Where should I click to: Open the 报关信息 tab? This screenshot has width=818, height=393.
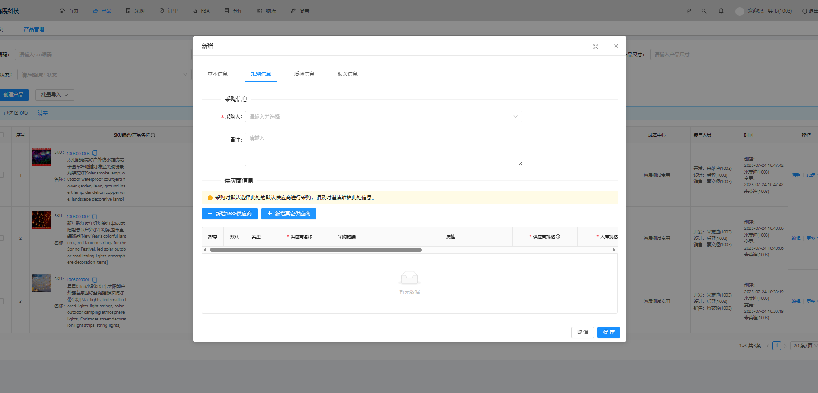(x=347, y=74)
